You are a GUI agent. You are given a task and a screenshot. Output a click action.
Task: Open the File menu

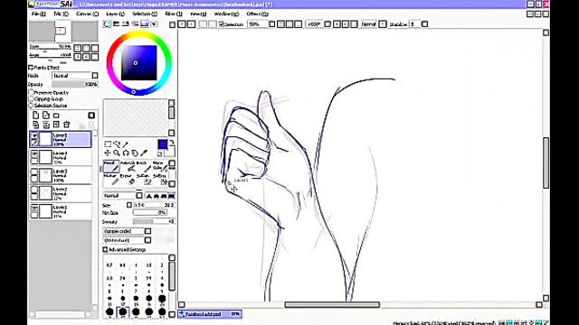click(x=38, y=14)
